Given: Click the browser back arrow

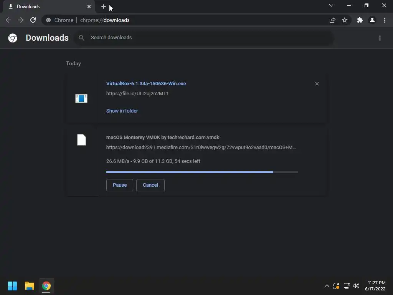Looking at the screenshot, I should click(8, 20).
